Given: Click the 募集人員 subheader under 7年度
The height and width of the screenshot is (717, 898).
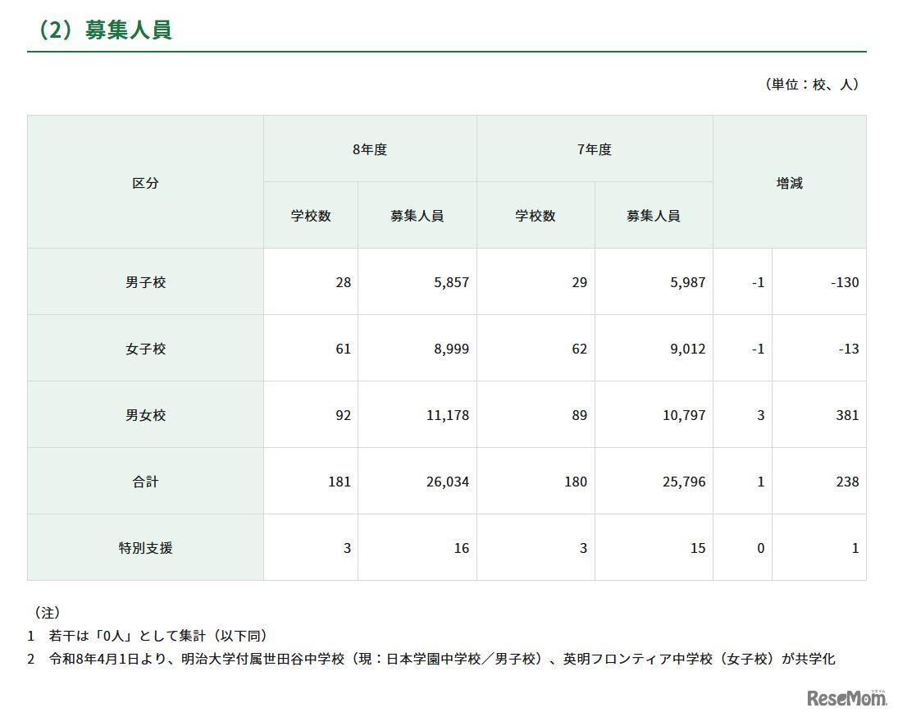Looking at the screenshot, I should [x=654, y=214].
